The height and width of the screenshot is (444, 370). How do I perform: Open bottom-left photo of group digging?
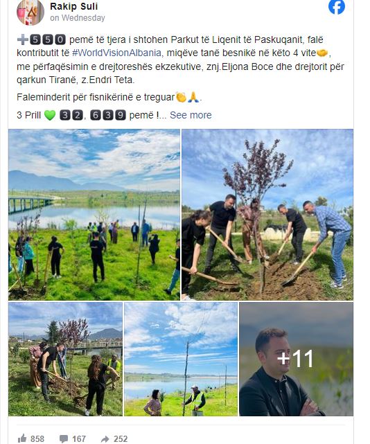coord(65,359)
